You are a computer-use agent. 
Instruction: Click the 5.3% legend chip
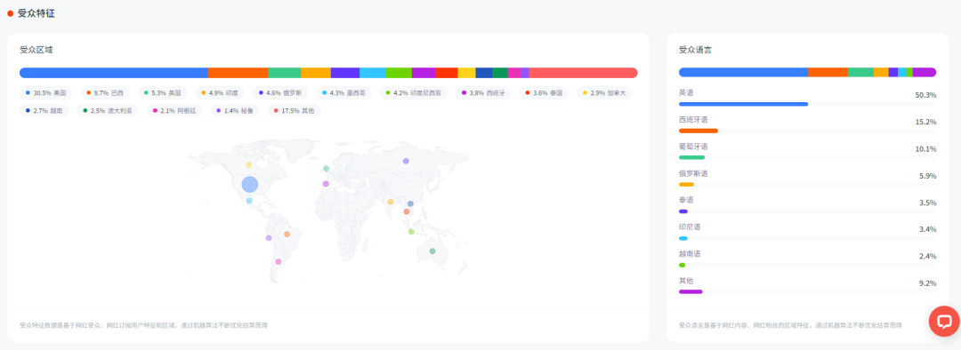click(163, 93)
